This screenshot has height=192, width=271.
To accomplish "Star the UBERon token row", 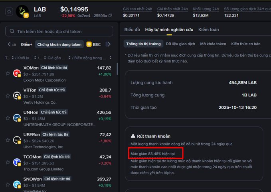I will click(x=8, y=140).
